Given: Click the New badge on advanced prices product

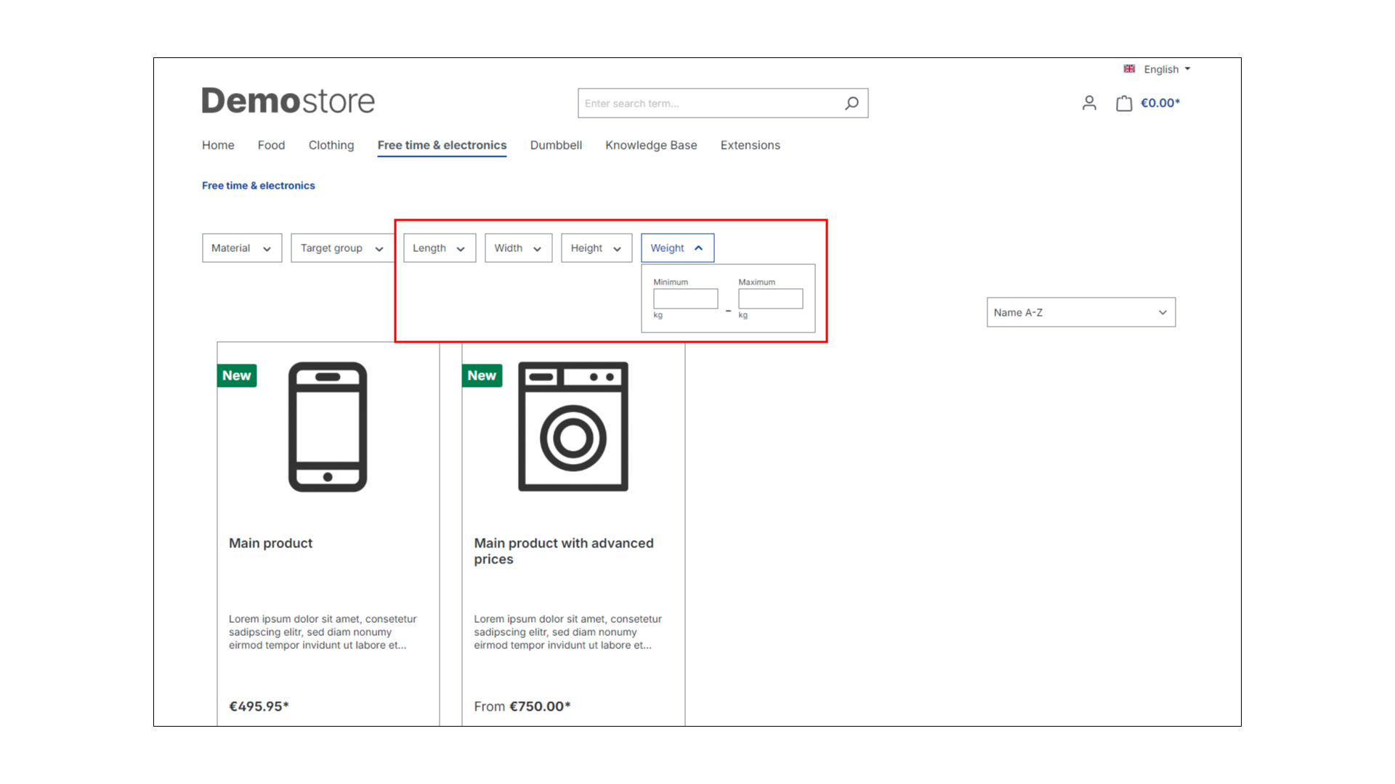Looking at the screenshot, I should click(x=482, y=375).
